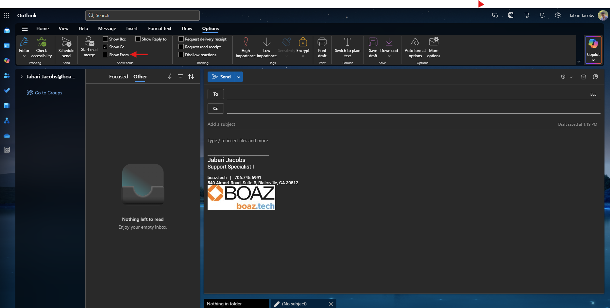The image size is (610, 308).
Task: Expand the Jabari.Jacobs account folder tree
Action: pyautogui.click(x=22, y=77)
